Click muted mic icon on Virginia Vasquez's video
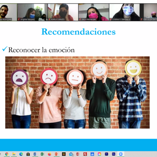This screenshot has height=157, width=157. coord(19,19)
